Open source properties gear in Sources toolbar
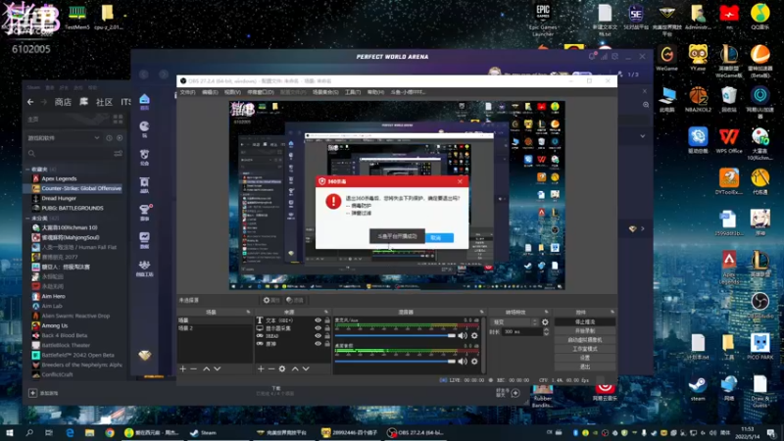This screenshot has height=441, width=784. 282,369
